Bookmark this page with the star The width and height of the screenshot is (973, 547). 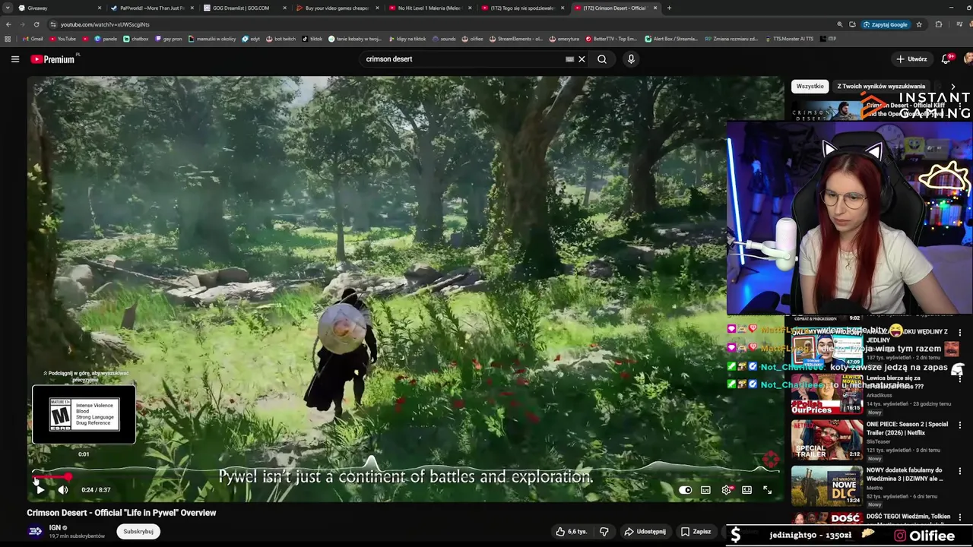(919, 24)
